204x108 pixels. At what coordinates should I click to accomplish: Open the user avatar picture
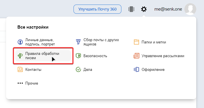pos(190,9)
